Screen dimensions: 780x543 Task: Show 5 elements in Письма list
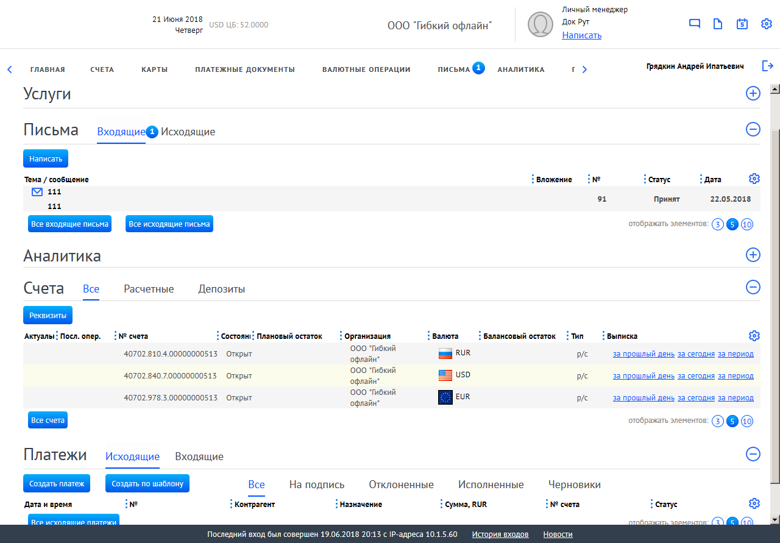click(x=732, y=224)
